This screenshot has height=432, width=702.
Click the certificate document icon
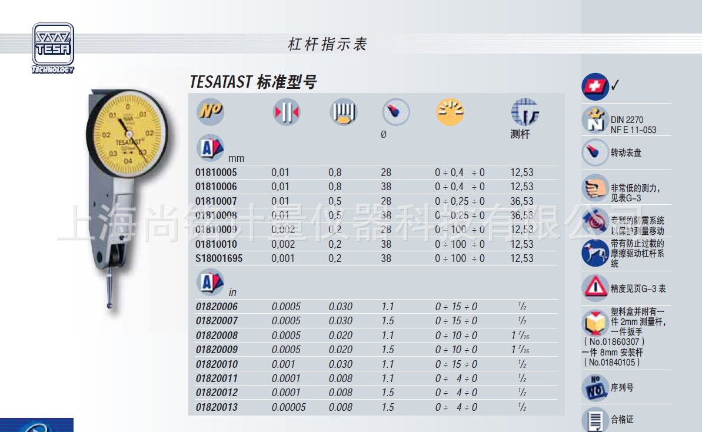point(595,420)
